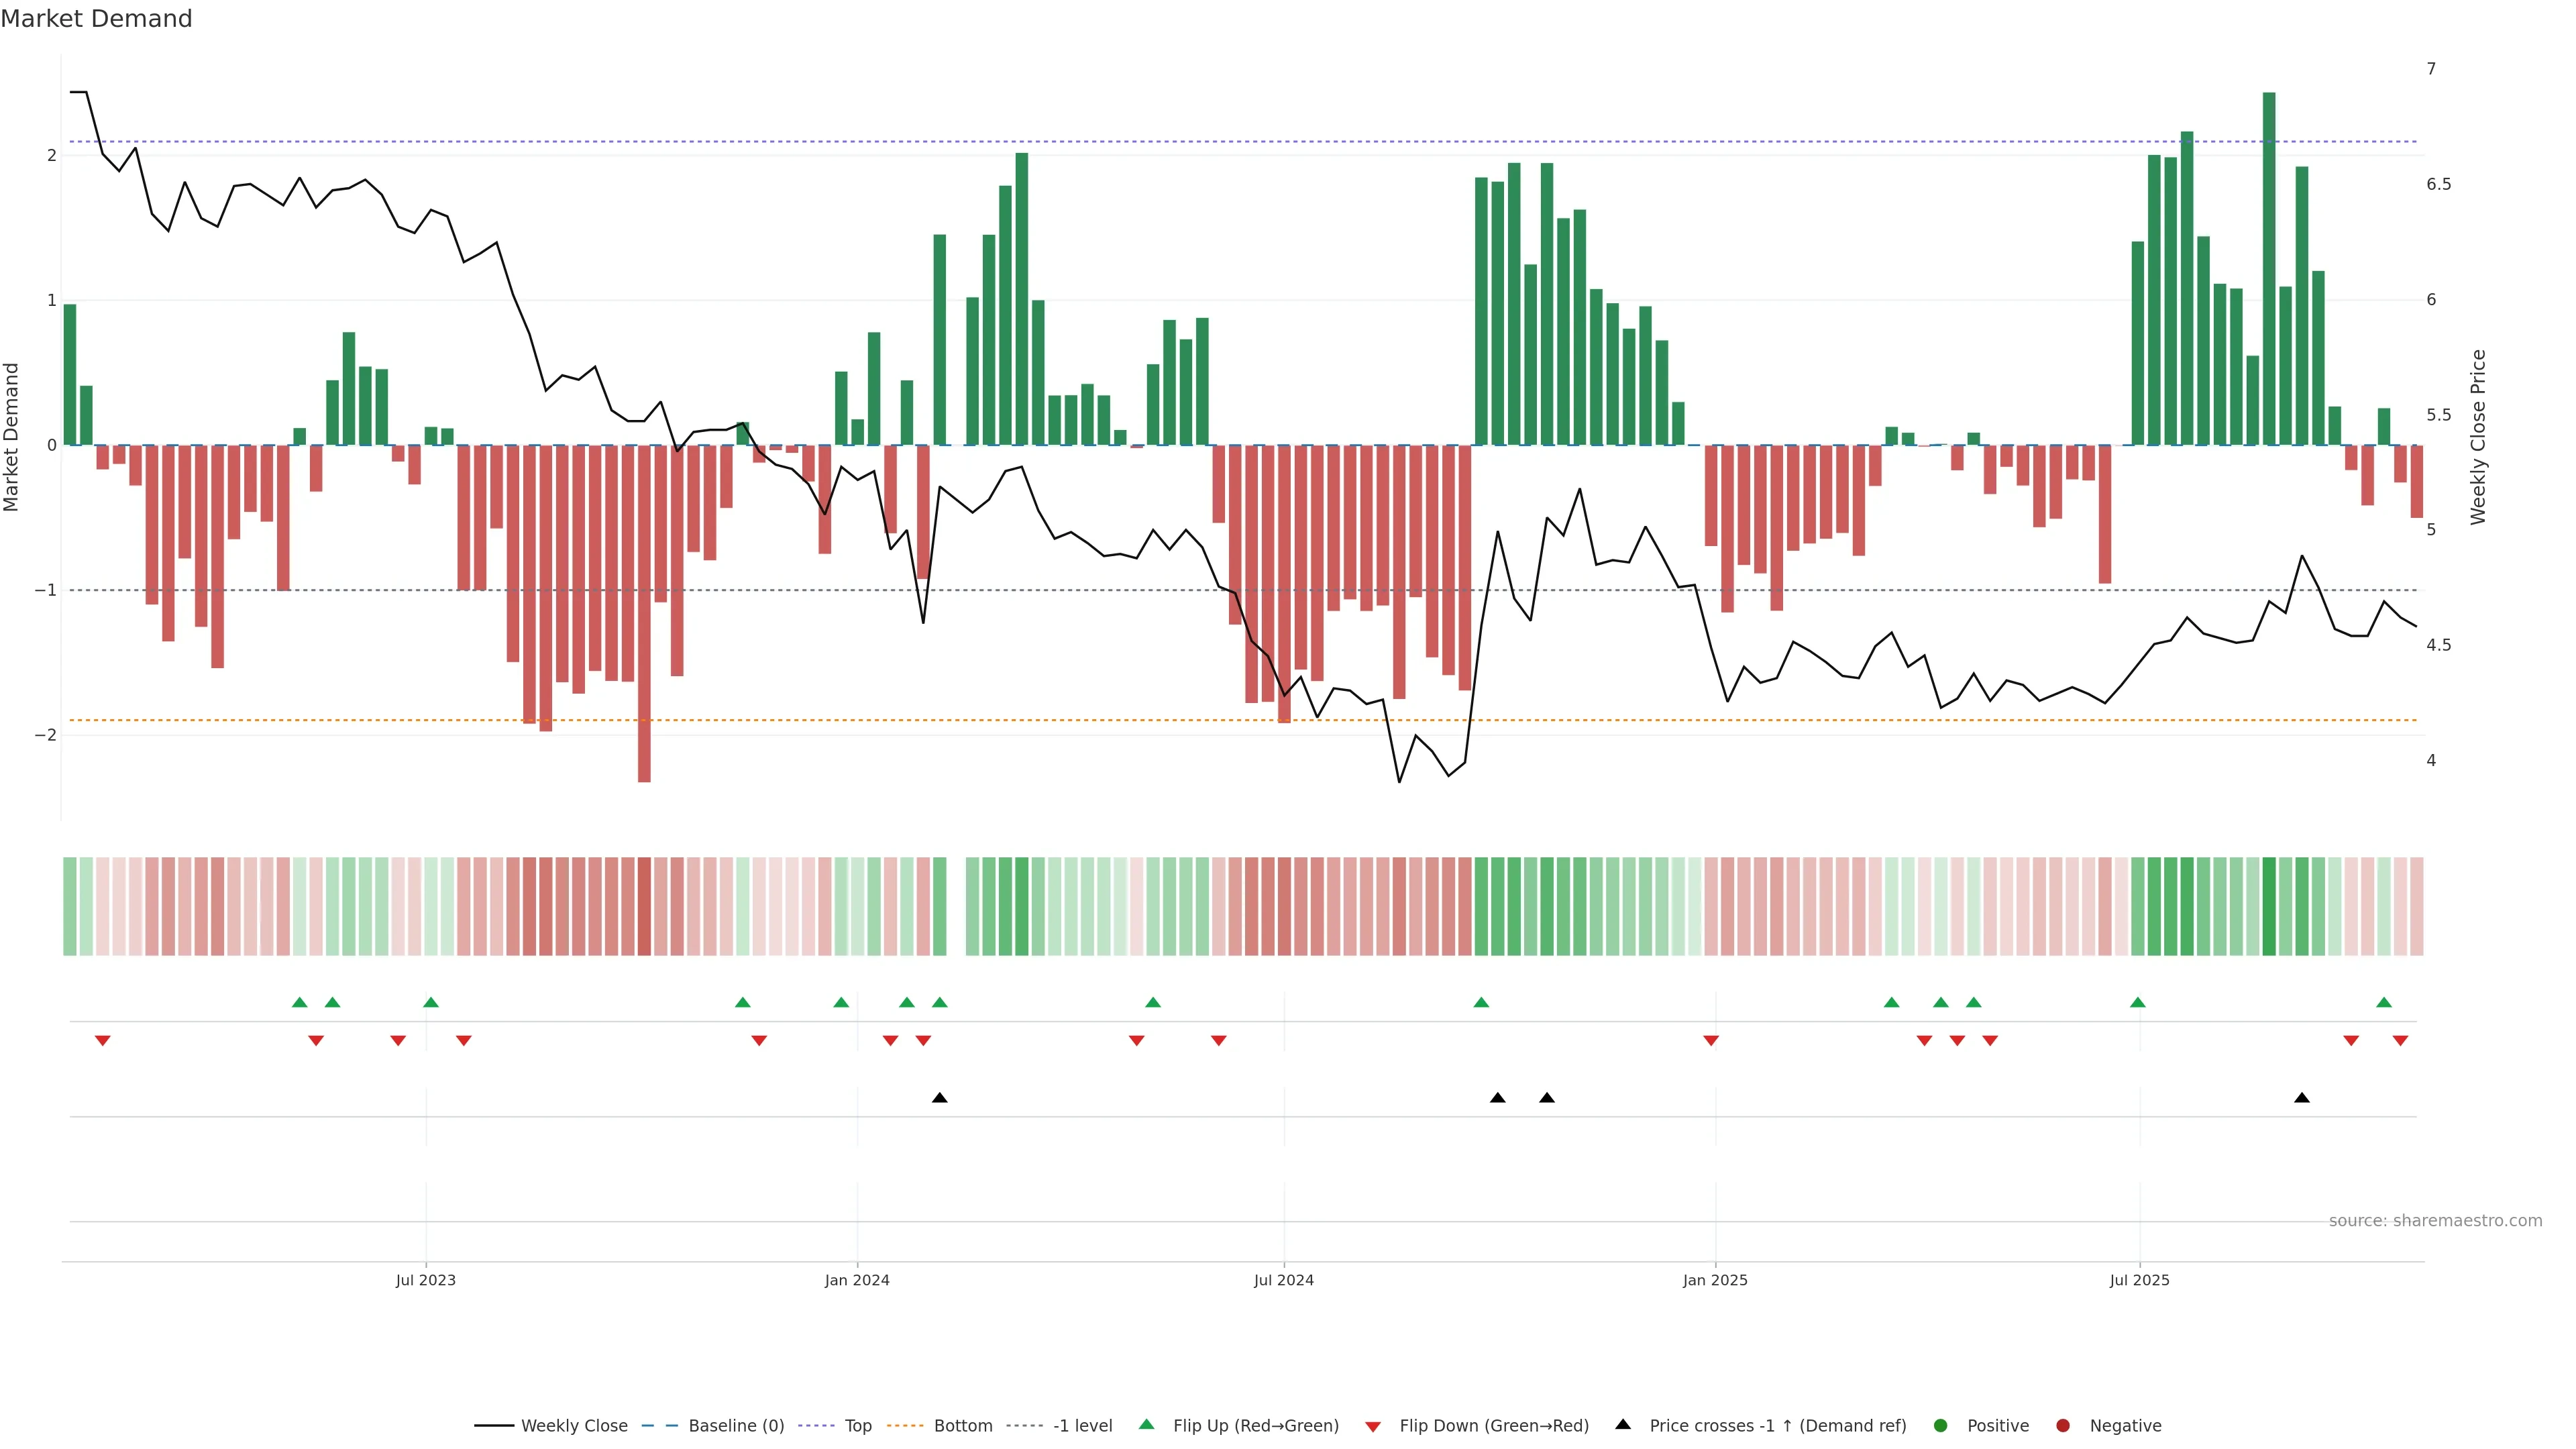Click the rightmost red Flip Down triangle marker
This screenshot has width=2576, height=1449.
pos(2400,1041)
